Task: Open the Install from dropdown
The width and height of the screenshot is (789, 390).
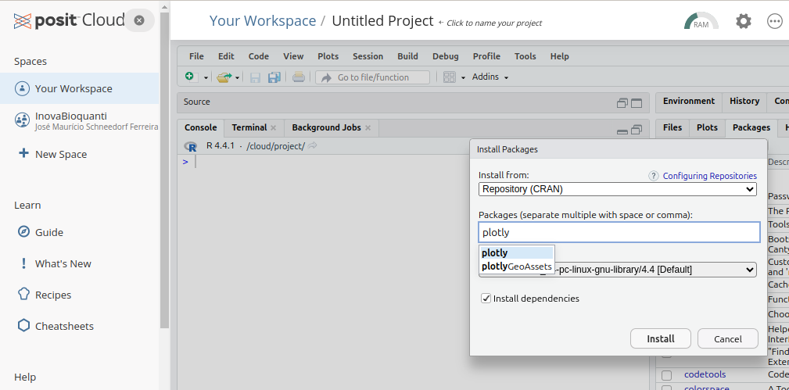Action: coord(618,189)
